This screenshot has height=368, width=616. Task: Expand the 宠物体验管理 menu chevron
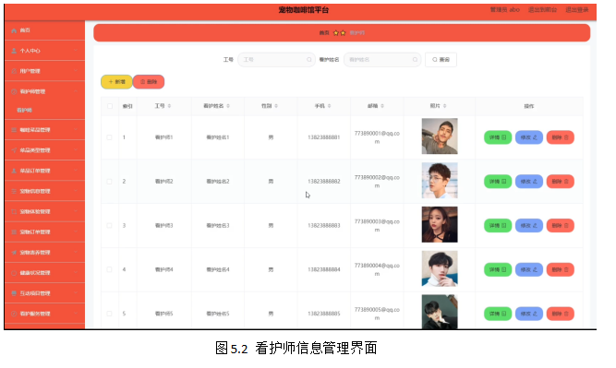(76, 211)
